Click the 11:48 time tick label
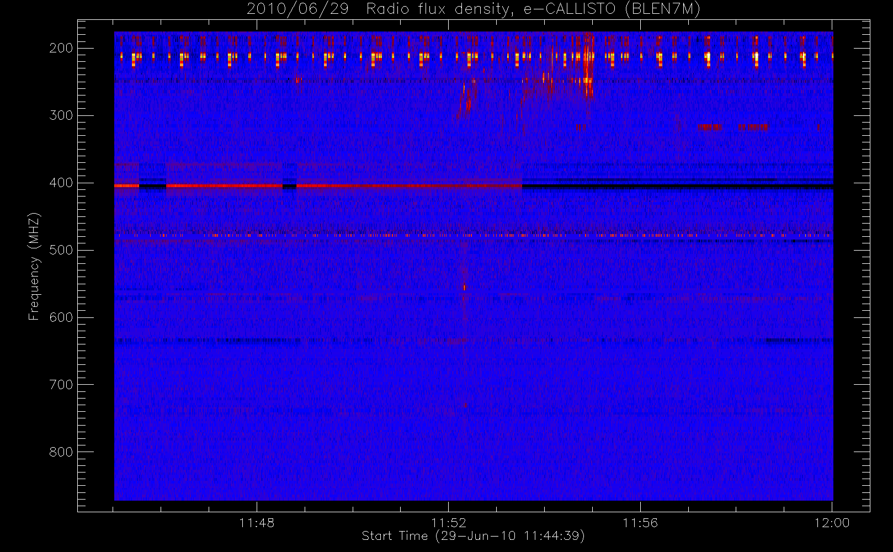Screen dimensions: 893x552 [x=257, y=523]
